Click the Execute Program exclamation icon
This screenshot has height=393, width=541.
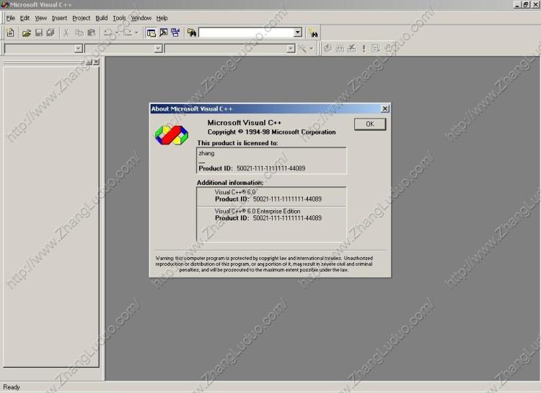364,48
